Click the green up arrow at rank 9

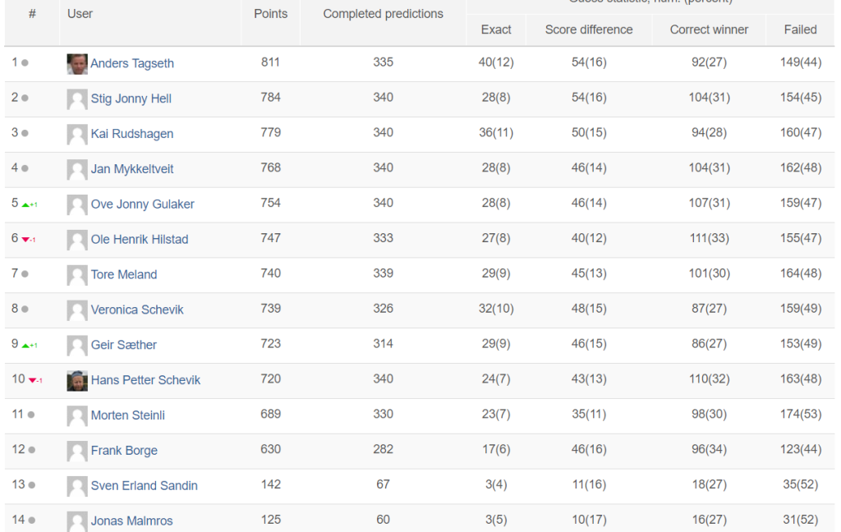click(x=25, y=346)
